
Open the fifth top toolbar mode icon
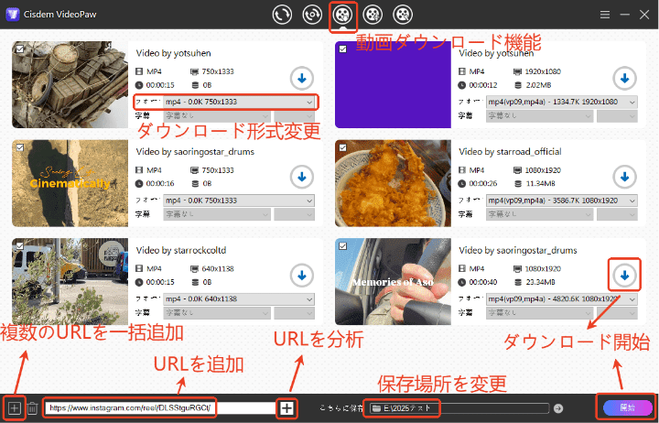click(403, 15)
